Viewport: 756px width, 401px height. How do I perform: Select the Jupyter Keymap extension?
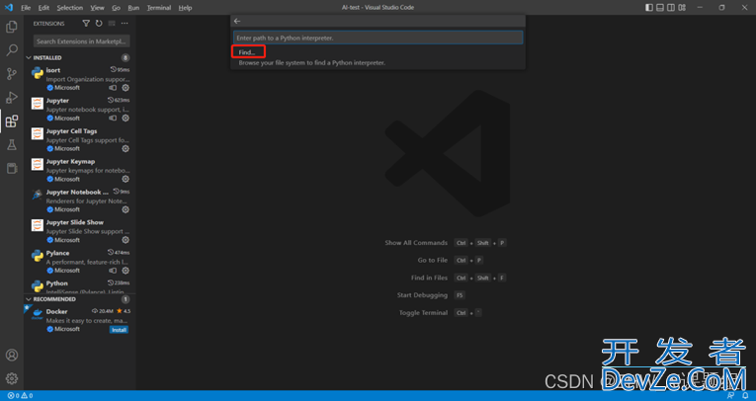tap(80, 170)
